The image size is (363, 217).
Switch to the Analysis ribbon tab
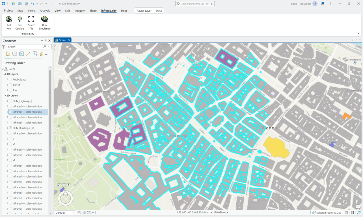tap(45, 10)
